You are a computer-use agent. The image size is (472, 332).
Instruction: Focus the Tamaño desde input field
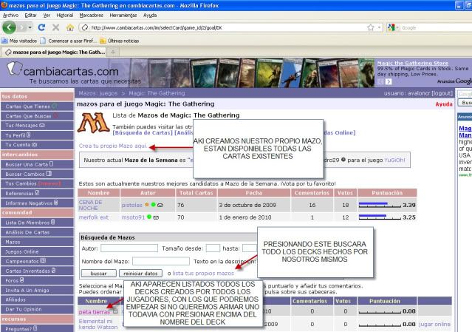pos(213,248)
